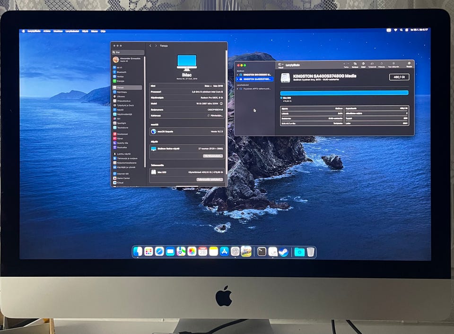454x334 pixels.
Task: Open the Arkisto menu in menu bar
Action: (47, 31)
